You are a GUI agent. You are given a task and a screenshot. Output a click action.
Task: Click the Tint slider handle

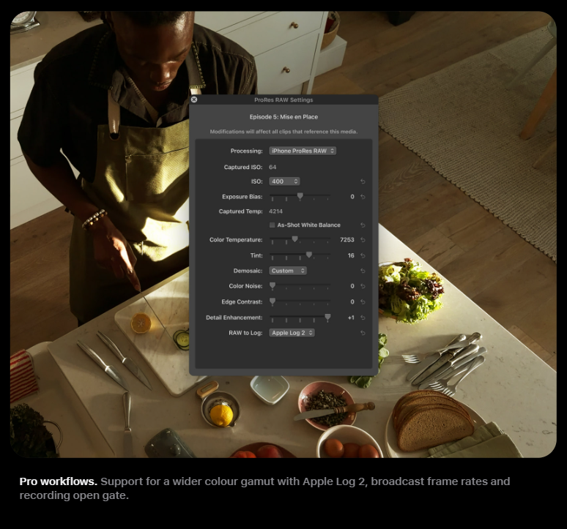(x=309, y=255)
